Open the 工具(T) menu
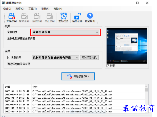This screenshot has height=117, width=157. tap(32, 9)
